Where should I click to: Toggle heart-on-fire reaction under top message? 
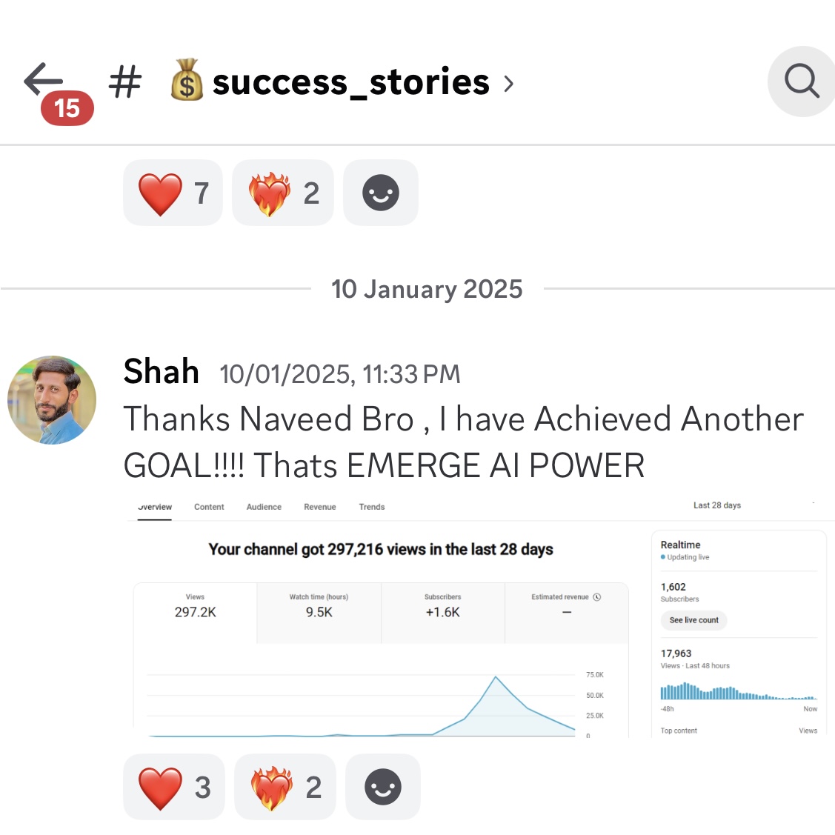point(283,193)
